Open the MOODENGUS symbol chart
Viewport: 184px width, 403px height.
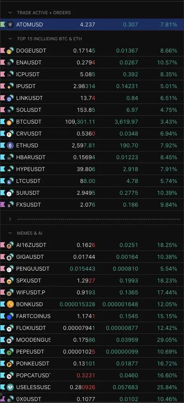click(x=33, y=340)
